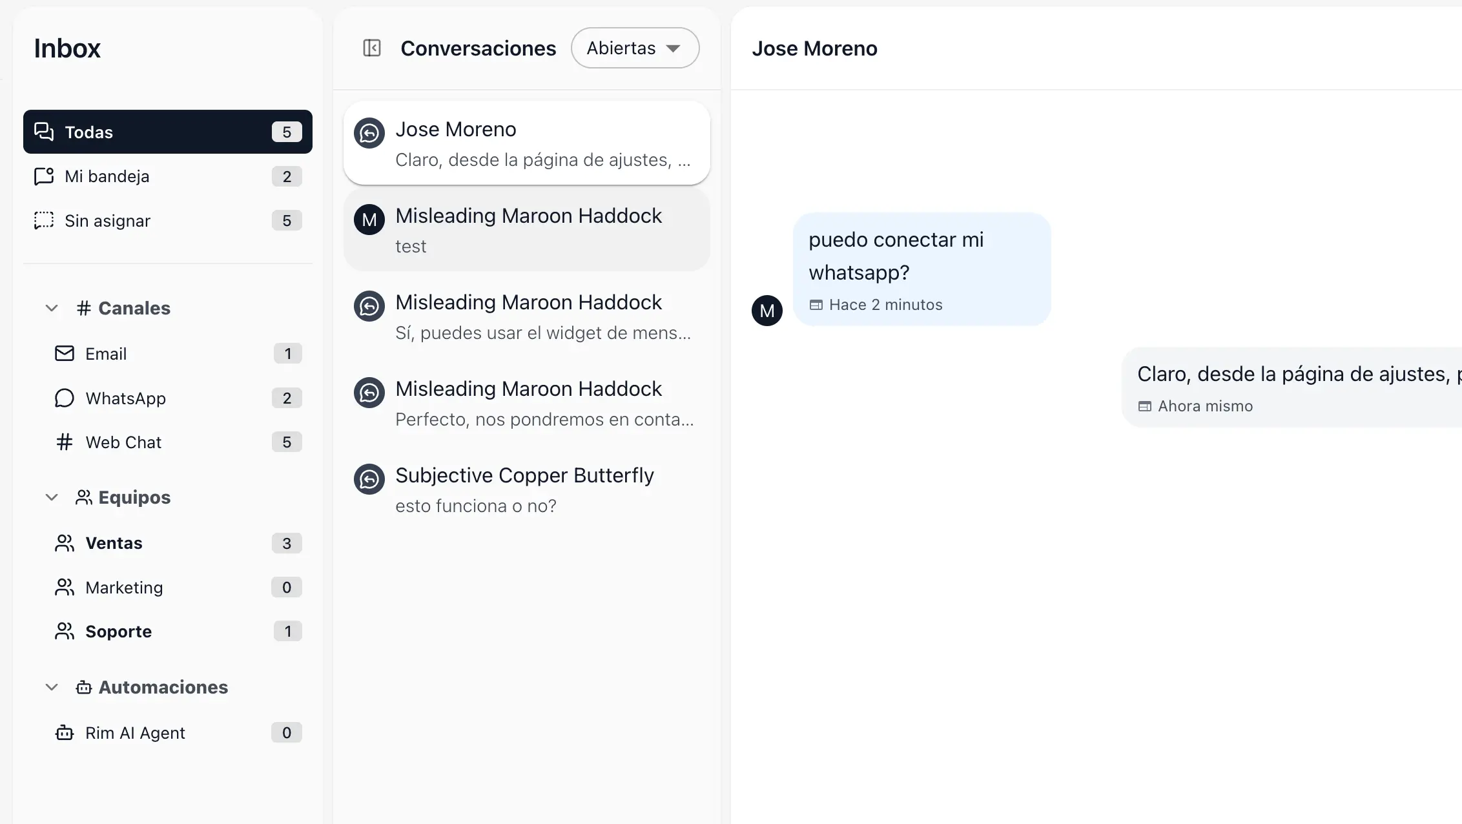
Task: Collapse the Canales section chevron
Action: (x=52, y=308)
